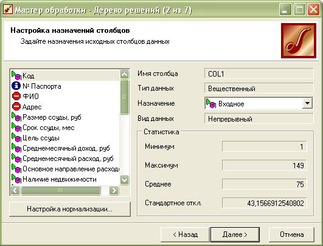Click the info icon beside № Паспорта
The image size is (323, 246).
click(x=16, y=86)
